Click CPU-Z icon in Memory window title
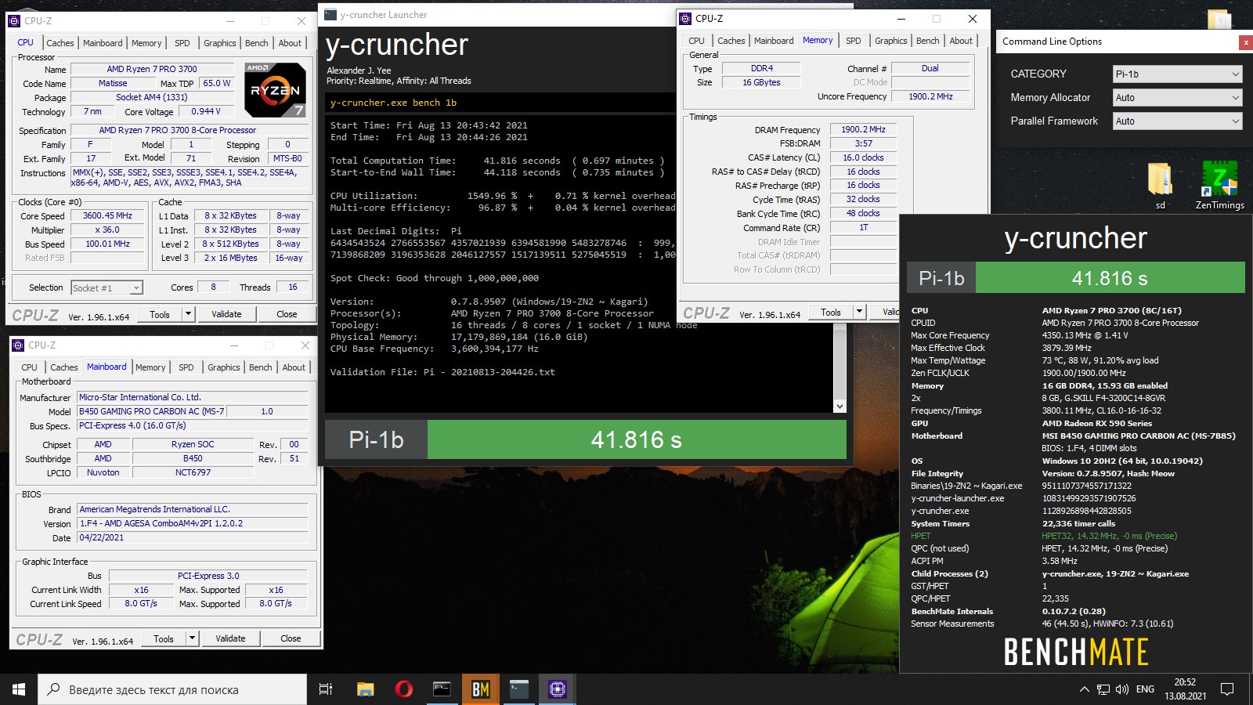This screenshot has width=1253, height=705. (685, 18)
